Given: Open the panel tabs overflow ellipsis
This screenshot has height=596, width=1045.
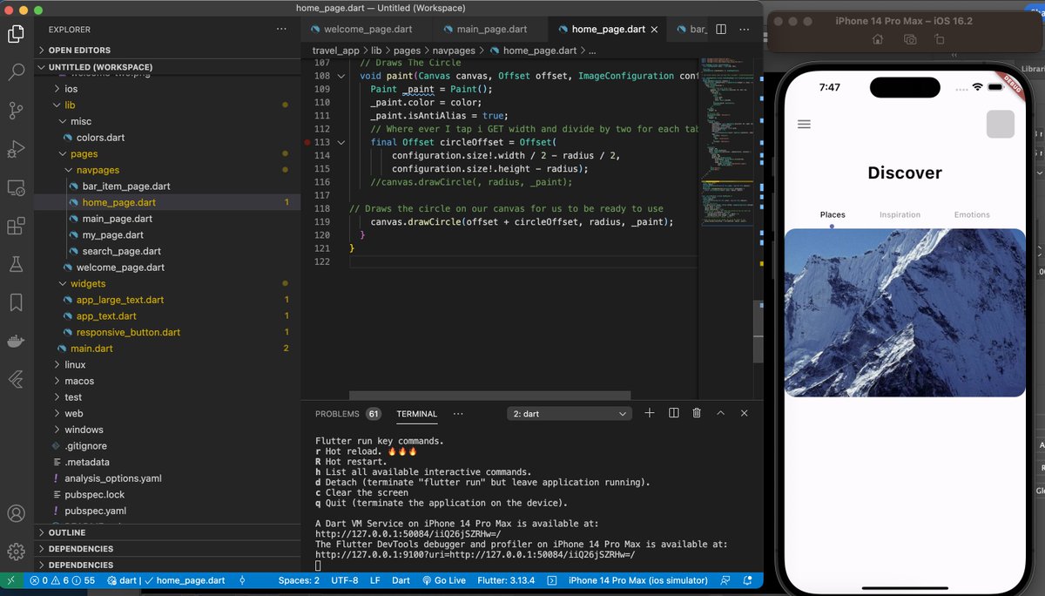Looking at the screenshot, I should pyautogui.click(x=458, y=414).
